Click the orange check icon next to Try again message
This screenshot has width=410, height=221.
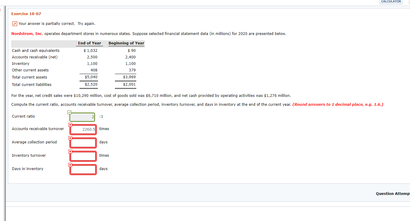click(x=14, y=23)
